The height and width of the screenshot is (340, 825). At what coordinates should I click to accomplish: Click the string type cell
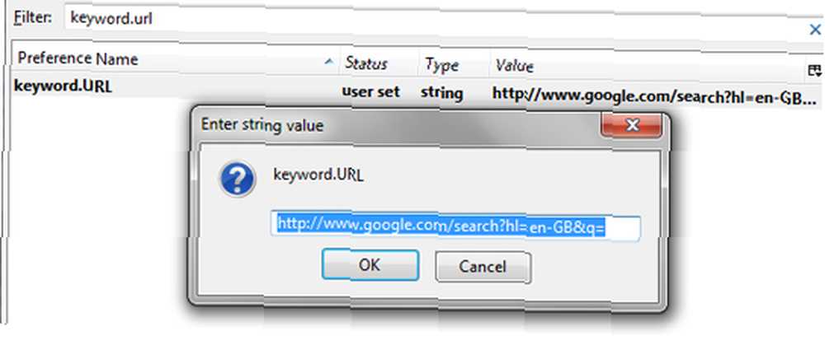[x=442, y=93]
